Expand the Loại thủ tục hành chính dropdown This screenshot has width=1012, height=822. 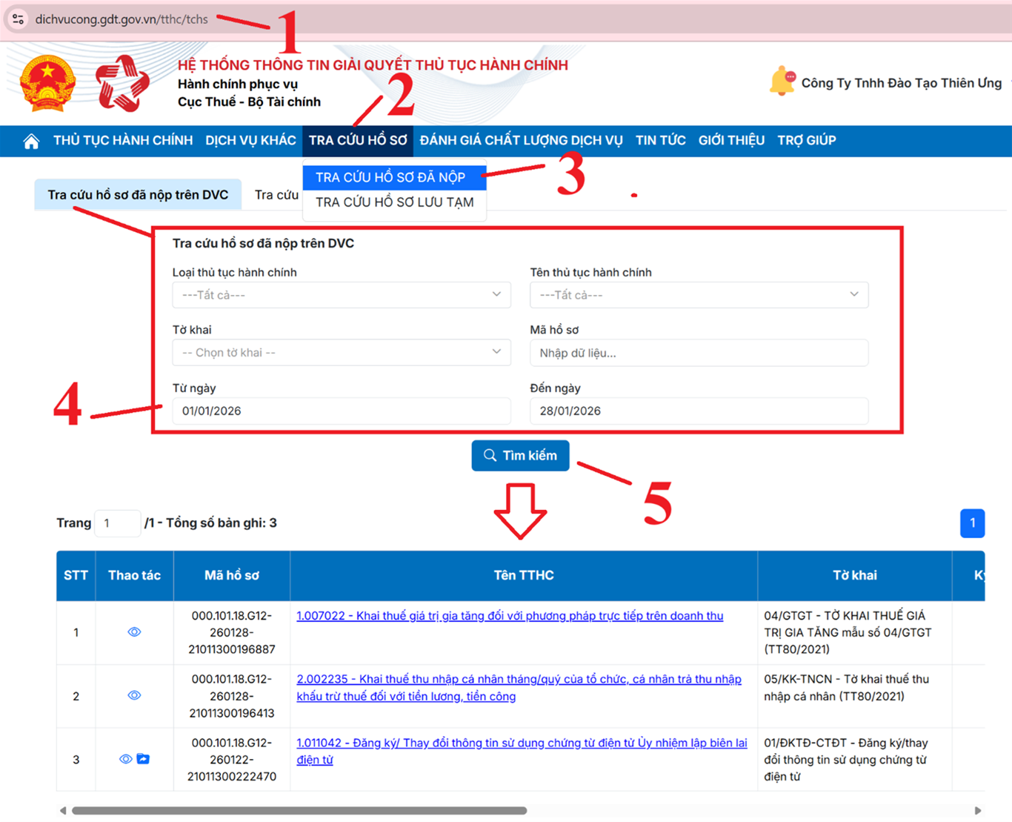click(341, 295)
